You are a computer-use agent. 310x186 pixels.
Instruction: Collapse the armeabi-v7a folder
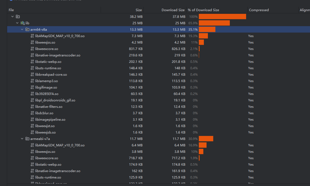(x=22, y=139)
